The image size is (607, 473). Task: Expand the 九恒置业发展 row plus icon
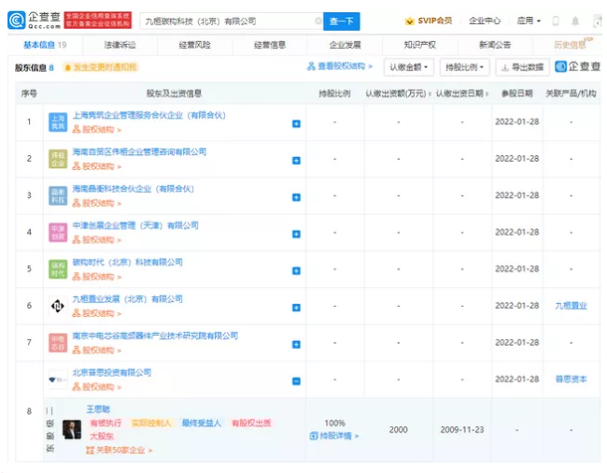point(296,308)
